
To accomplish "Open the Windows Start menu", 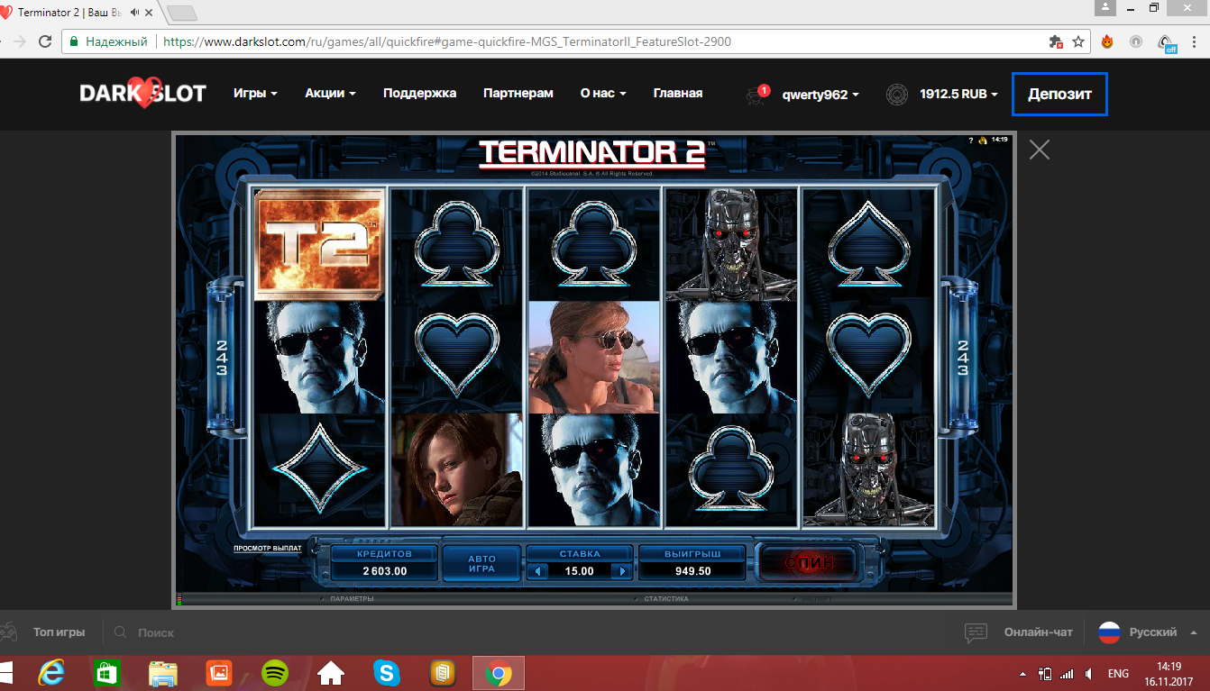I will [5, 672].
